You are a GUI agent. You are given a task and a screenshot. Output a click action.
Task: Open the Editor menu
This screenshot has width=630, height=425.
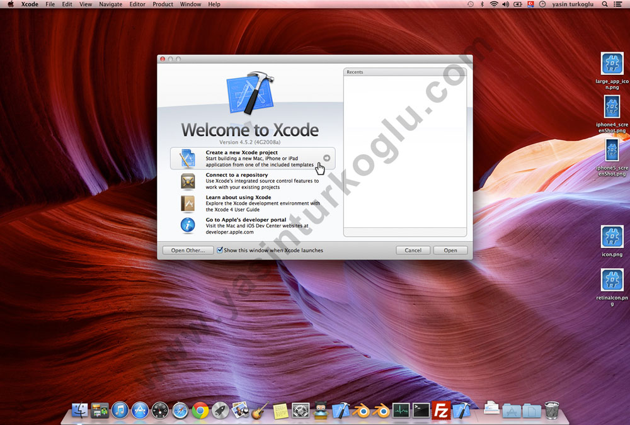(137, 4)
